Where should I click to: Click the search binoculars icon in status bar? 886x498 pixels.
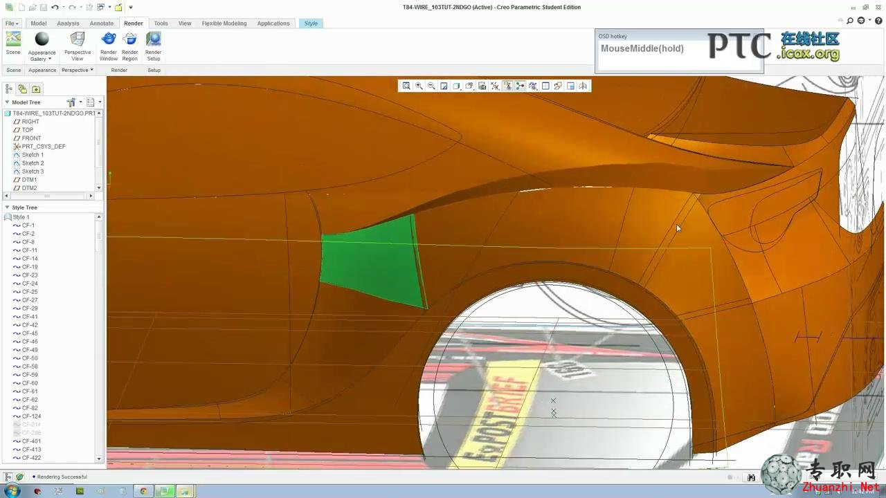(x=751, y=477)
